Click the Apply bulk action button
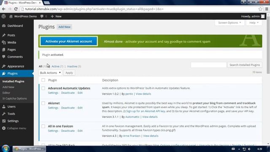The height and width of the screenshot is (152, 270). pyautogui.click(x=69, y=73)
